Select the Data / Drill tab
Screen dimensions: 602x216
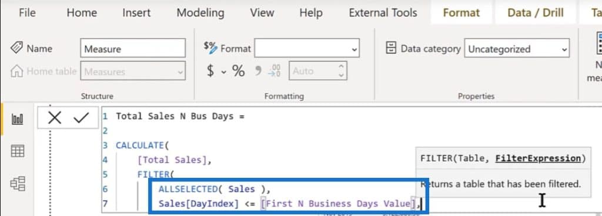coord(535,13)
